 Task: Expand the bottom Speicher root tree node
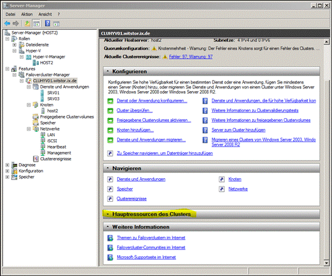[7, 177]
